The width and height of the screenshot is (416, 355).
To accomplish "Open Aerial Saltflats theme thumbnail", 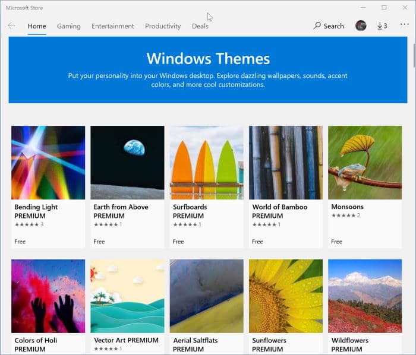I will [207, 296].
